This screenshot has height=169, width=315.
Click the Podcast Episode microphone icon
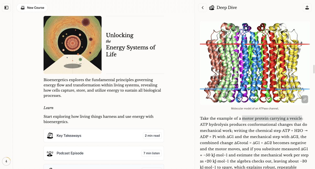[x=50, y=153]
